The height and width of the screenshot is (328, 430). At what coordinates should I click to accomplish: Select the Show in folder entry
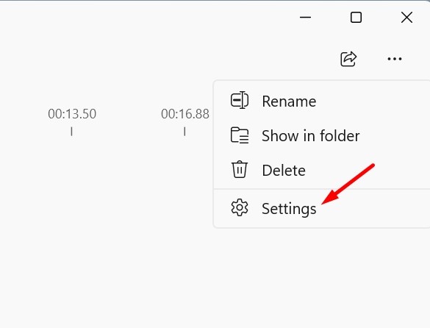click(322, 135)
